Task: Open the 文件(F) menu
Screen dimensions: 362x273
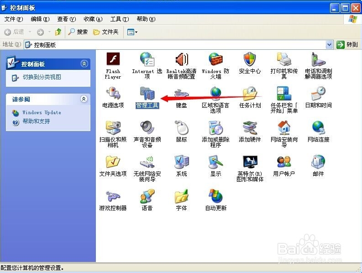Action: pos(14,19)
